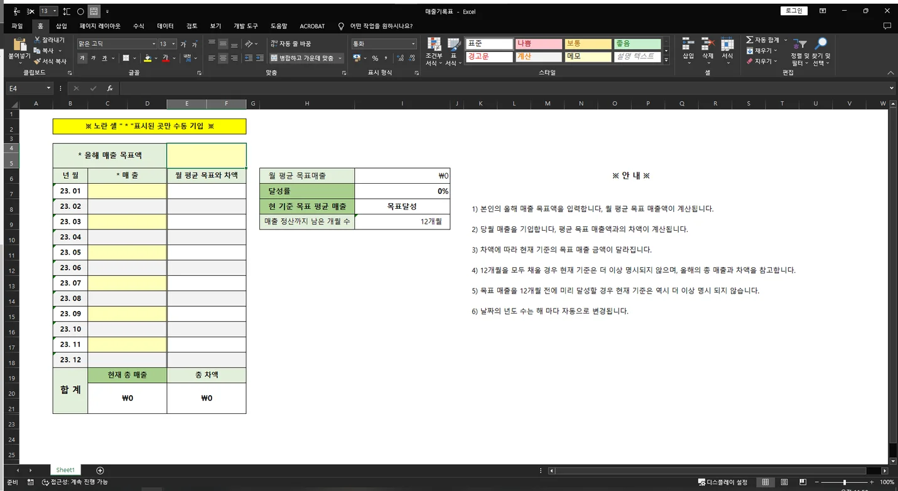Click the insert function fx icon
898x491 pixels.
click(x=109, y=88)
